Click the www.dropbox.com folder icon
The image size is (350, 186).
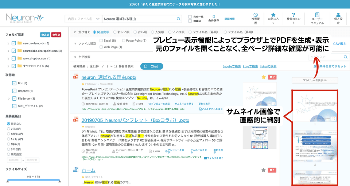[x=20, y=58]
